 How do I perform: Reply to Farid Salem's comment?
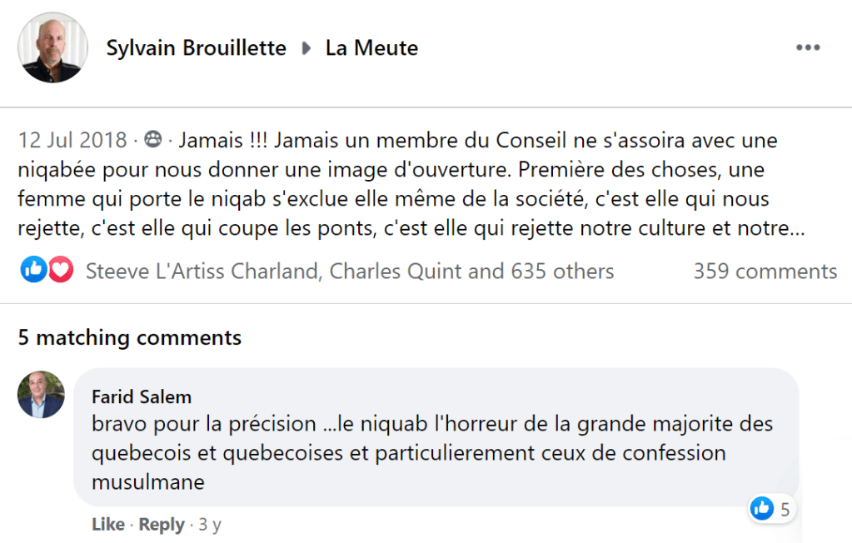coord(162,525)
